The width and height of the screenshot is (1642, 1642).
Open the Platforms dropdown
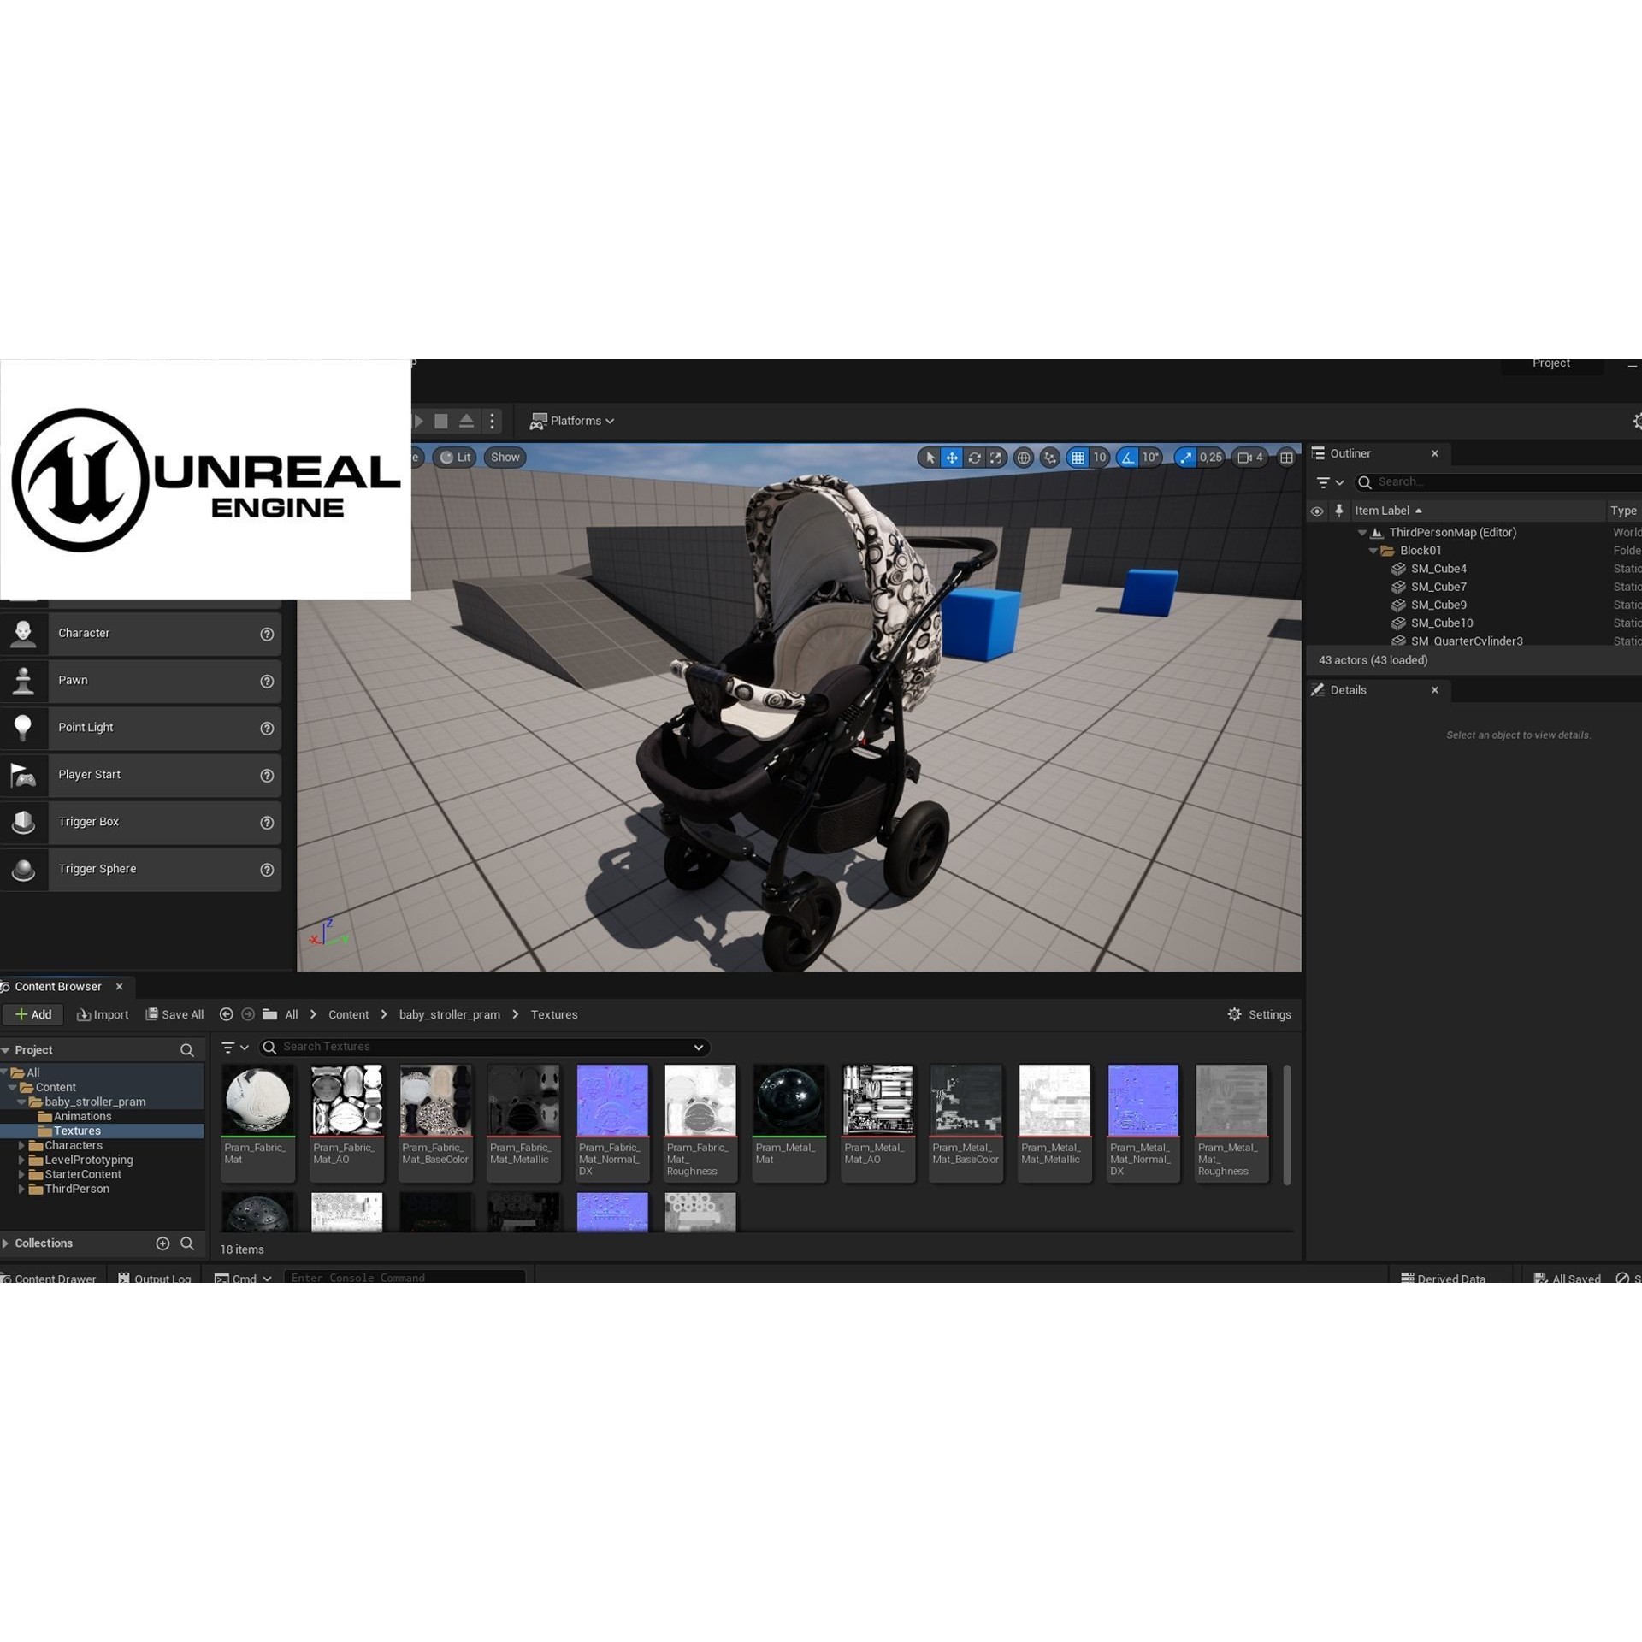point(572,421)
